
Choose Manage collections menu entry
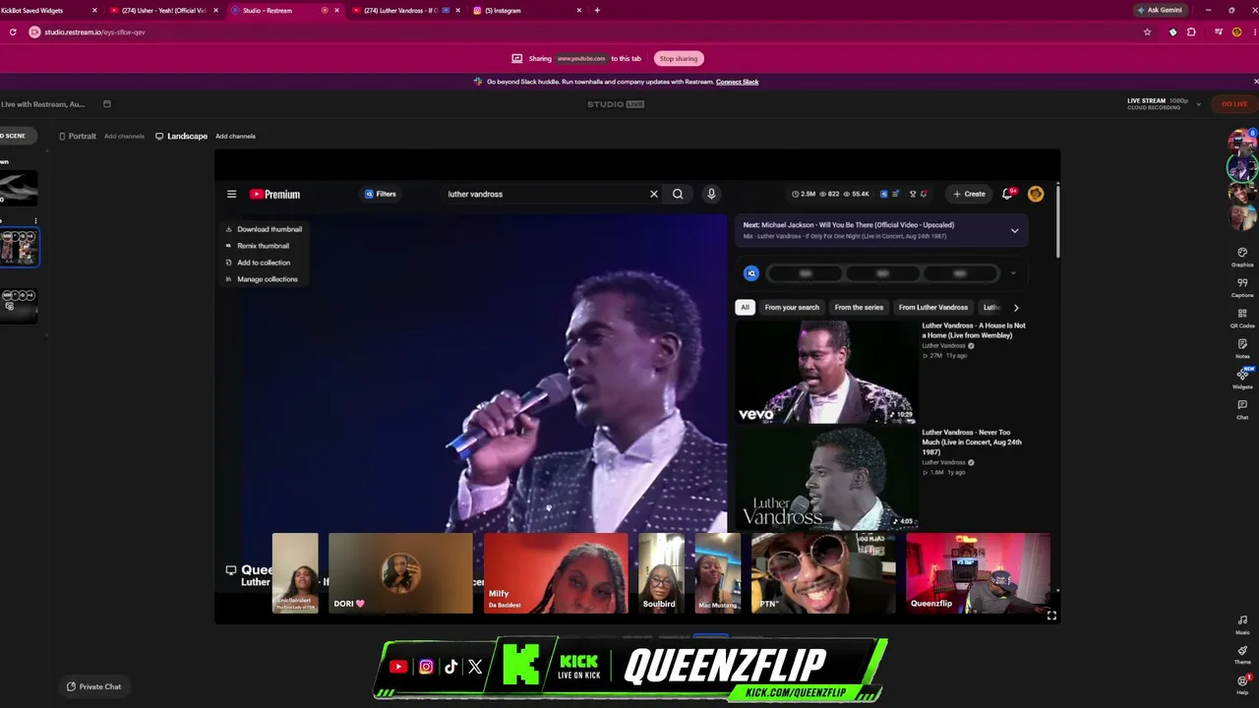[262, 279]
